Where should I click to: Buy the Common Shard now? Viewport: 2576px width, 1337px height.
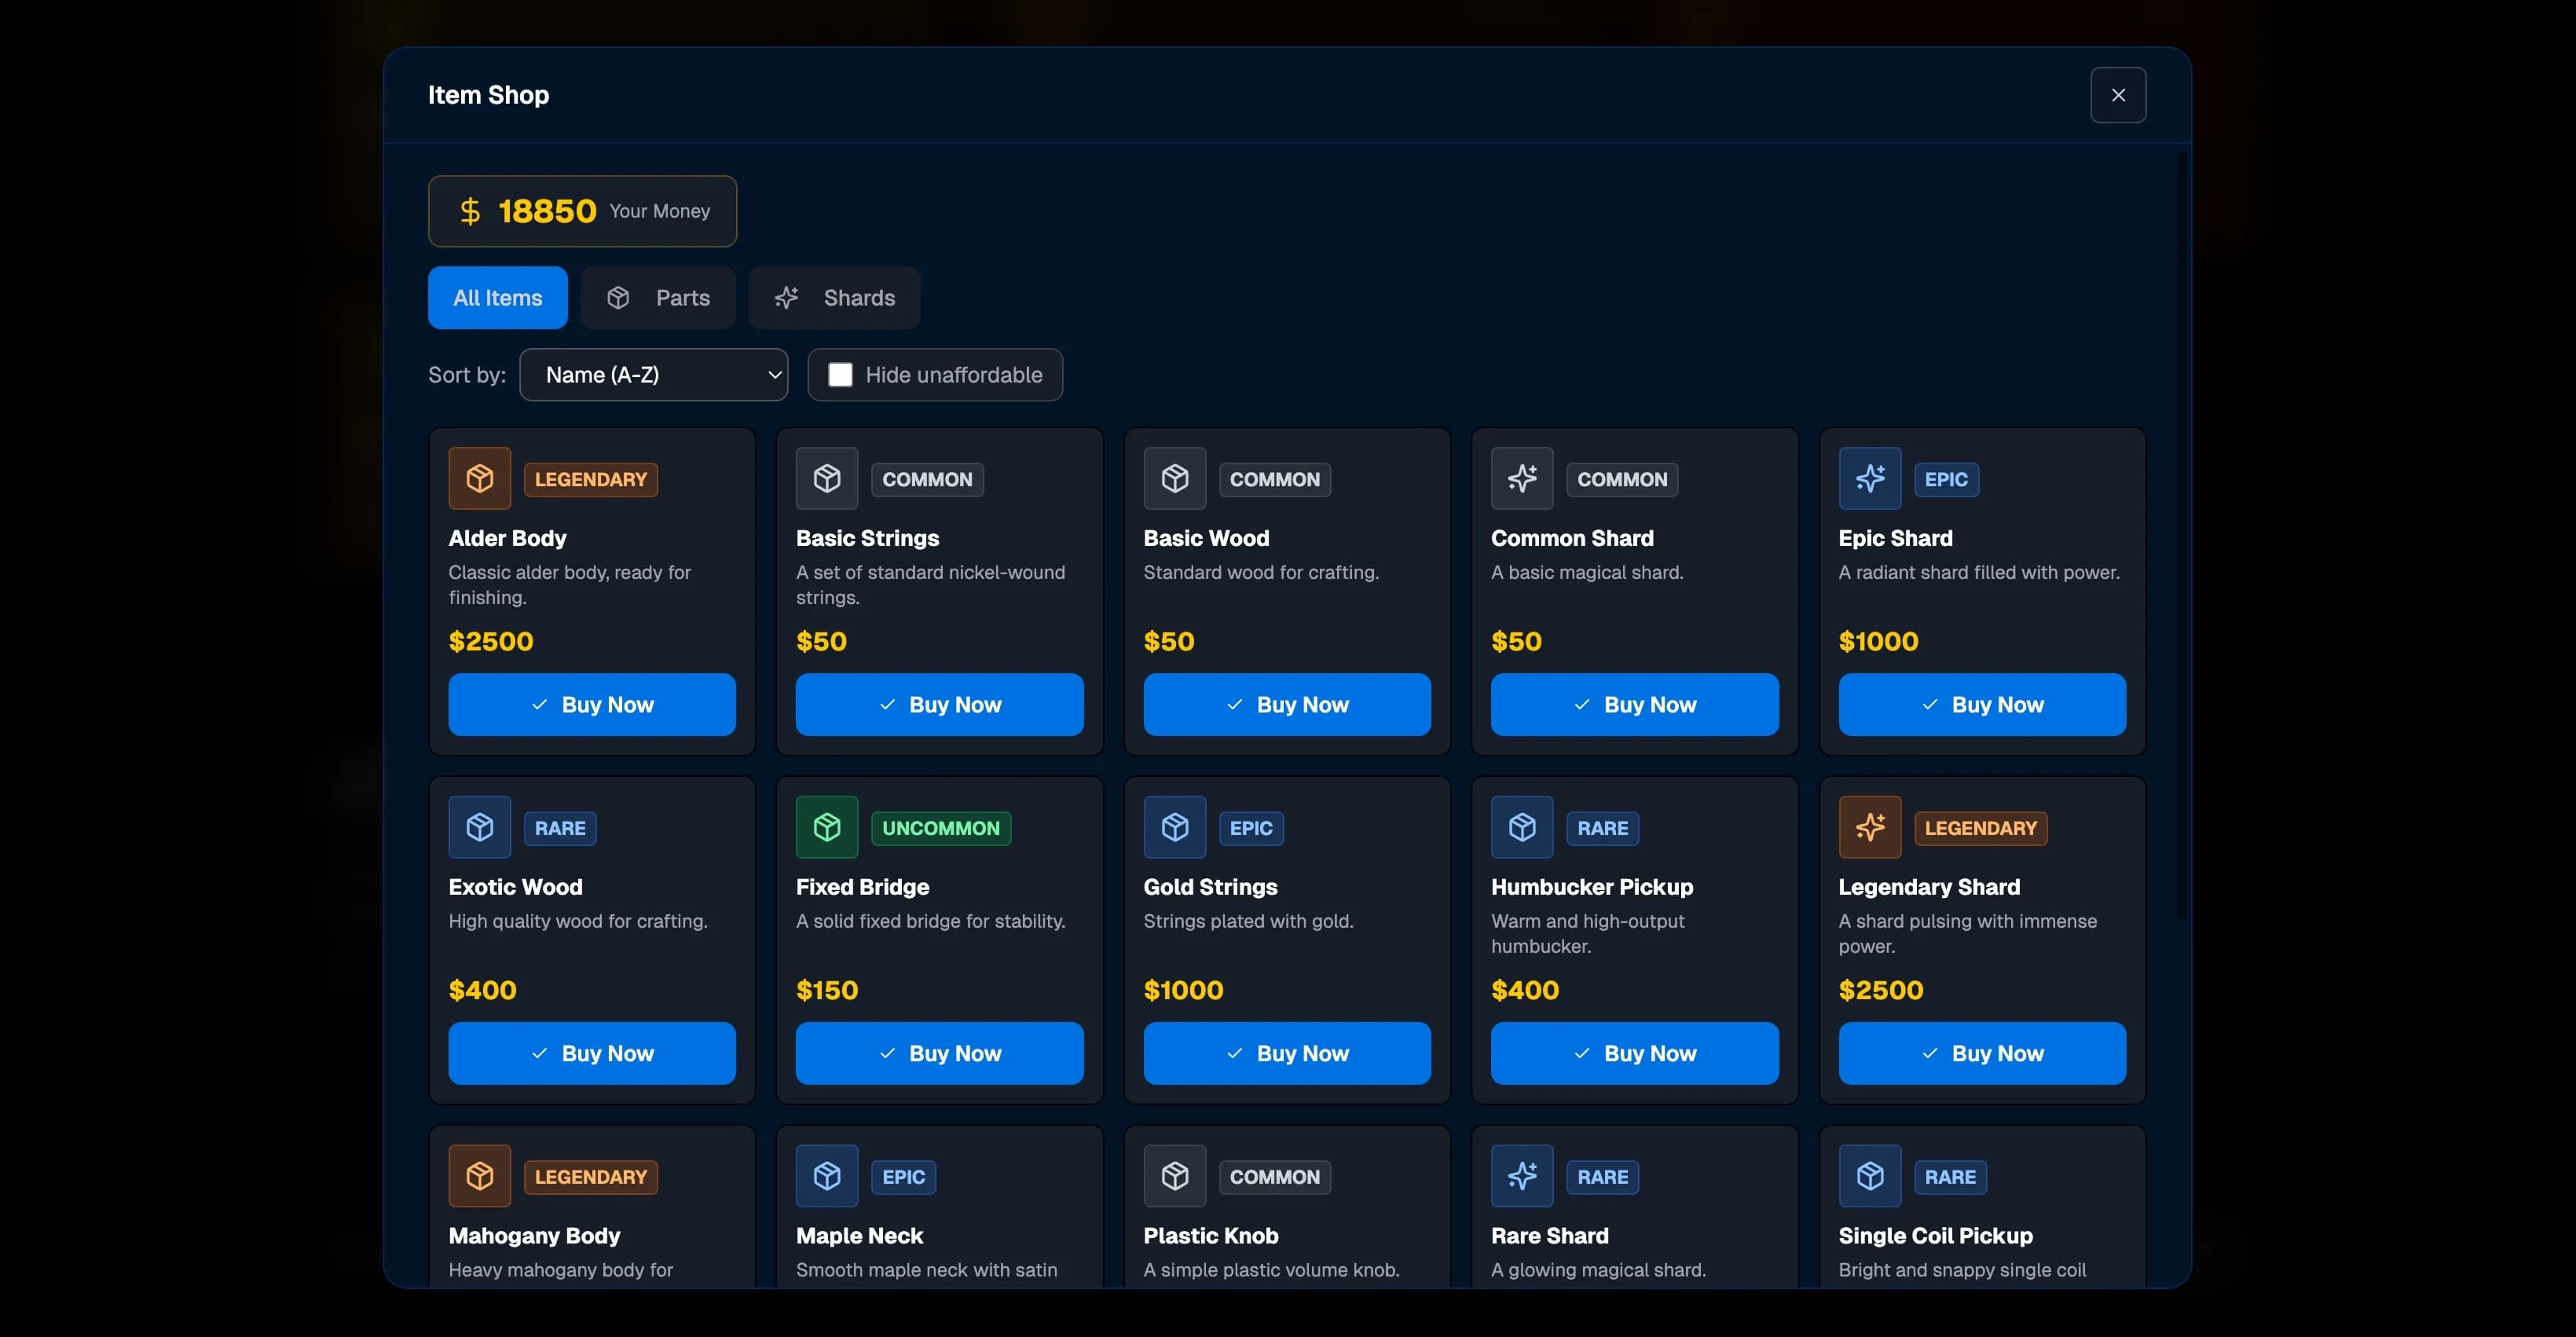pyautogui.click(x=1635, y=705)
